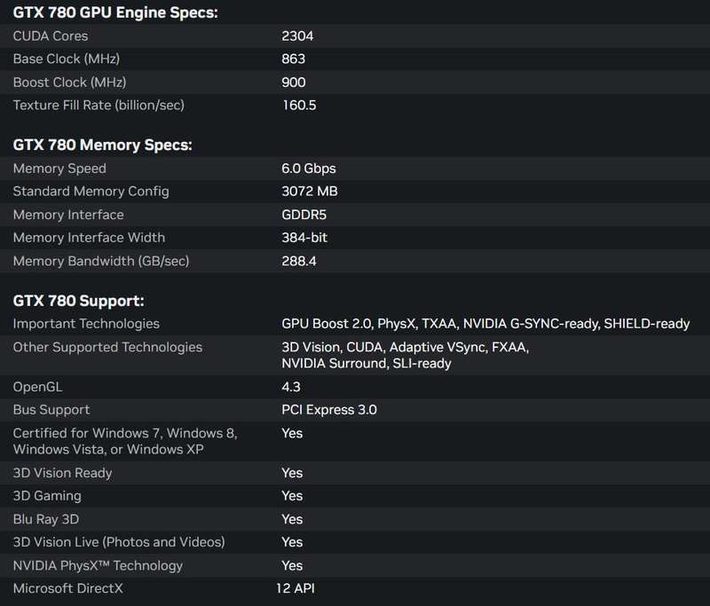Viewport: 710px width, 606px height.
Task: Click the 384-bit Memory Interface Width value
Action: 304,238
